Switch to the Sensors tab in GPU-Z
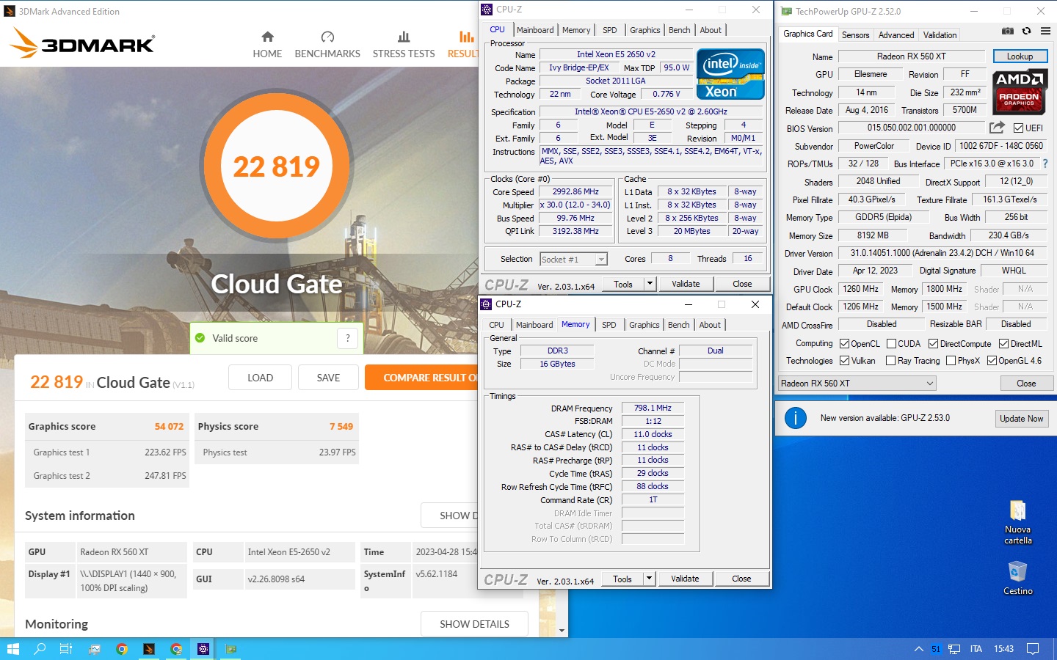This screenshot has height=660, width=1057. click(855, 35)
